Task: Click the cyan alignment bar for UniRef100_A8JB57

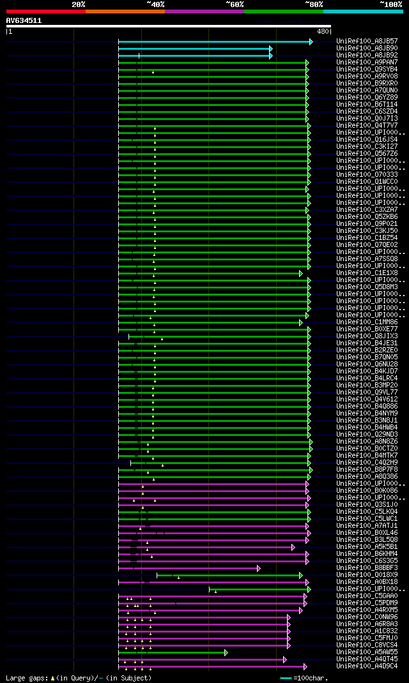Action: pos(214,42)
